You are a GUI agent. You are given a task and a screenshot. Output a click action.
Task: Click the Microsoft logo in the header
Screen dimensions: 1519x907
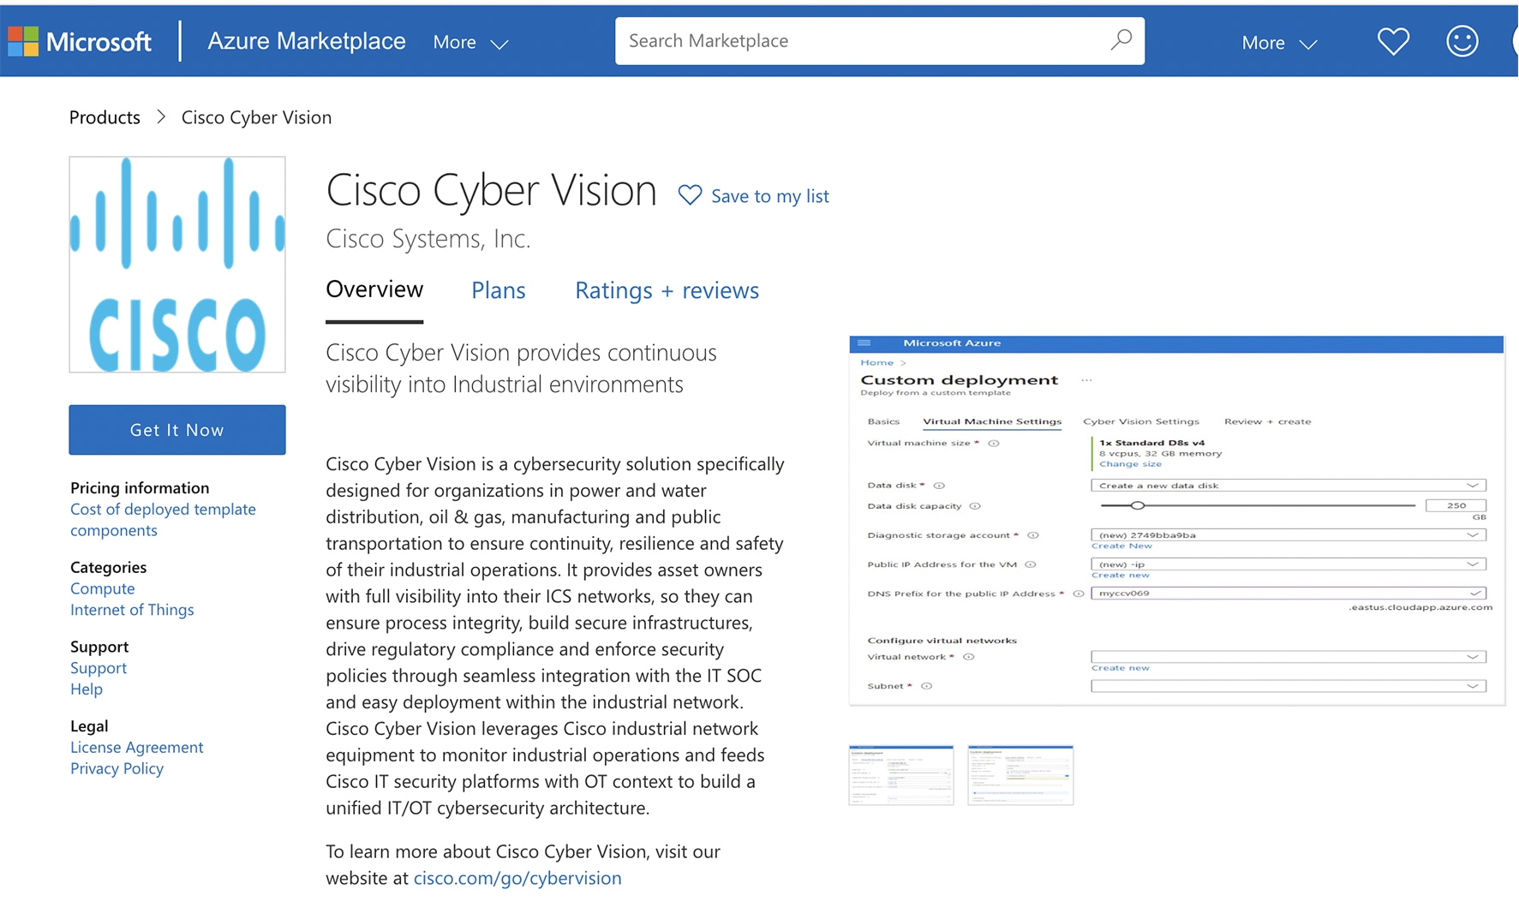click(81, 40)
